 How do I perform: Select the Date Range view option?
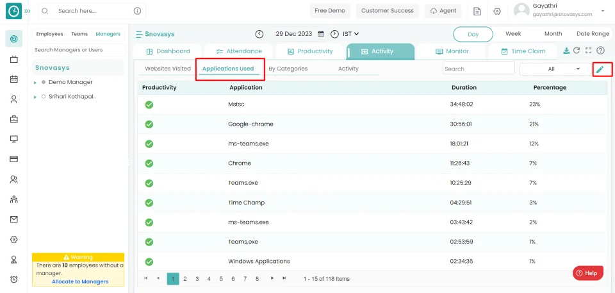pos(593,34)
